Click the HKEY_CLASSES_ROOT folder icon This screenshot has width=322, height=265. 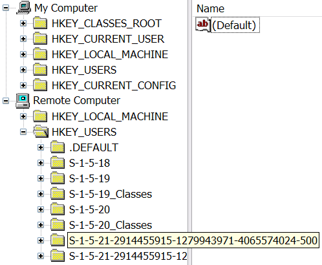pyautogui.click(x=40, y=23)
